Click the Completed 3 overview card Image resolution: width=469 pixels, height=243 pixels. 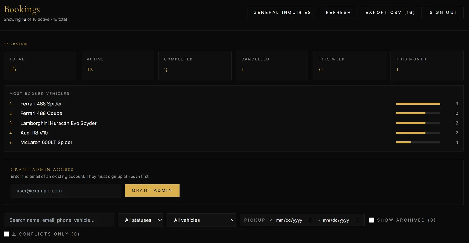pyautogui.click(x=195, y=65)
